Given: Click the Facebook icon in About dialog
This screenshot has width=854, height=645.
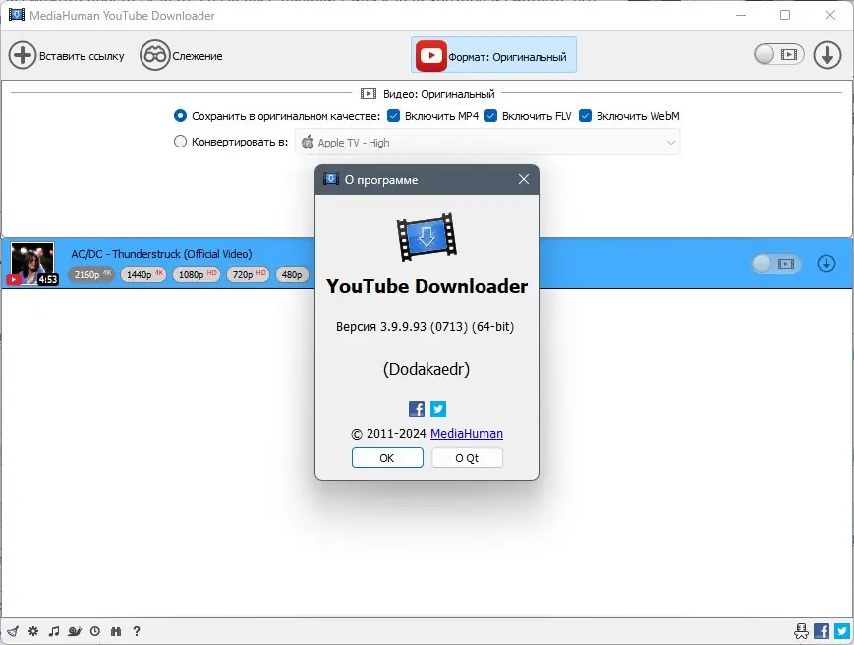Looking at the screenshot, I should (417, 409).
